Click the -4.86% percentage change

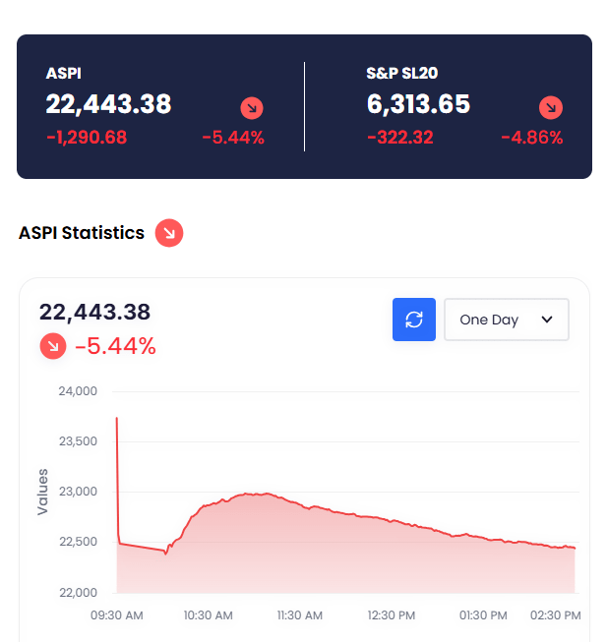tap(531, 138)
